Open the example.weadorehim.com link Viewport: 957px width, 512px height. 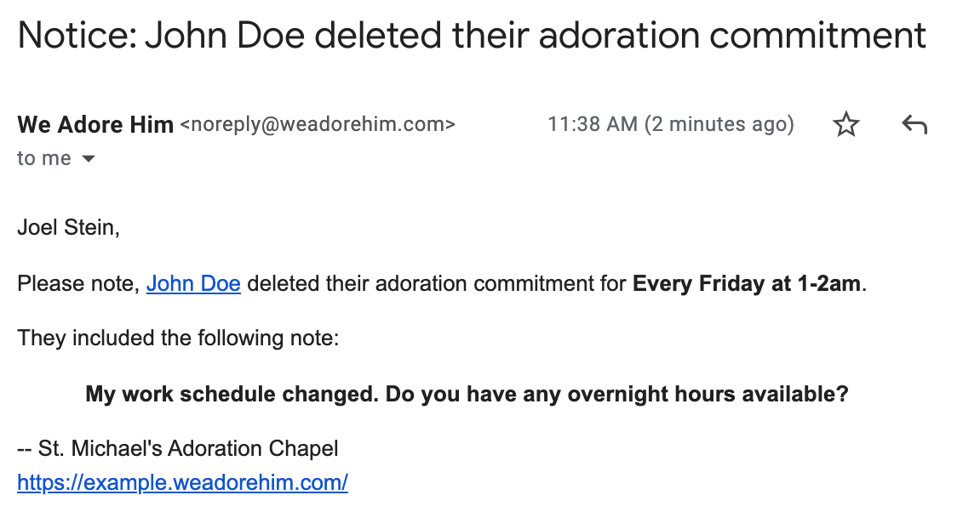click(182, 483)
